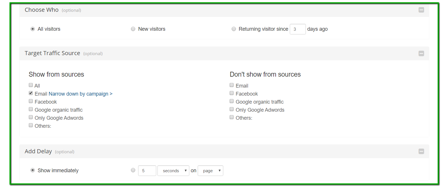The height and width of the screenshot is (186, 446).
Task: Collapse the Target Traffic Source section
Action: 421,53
